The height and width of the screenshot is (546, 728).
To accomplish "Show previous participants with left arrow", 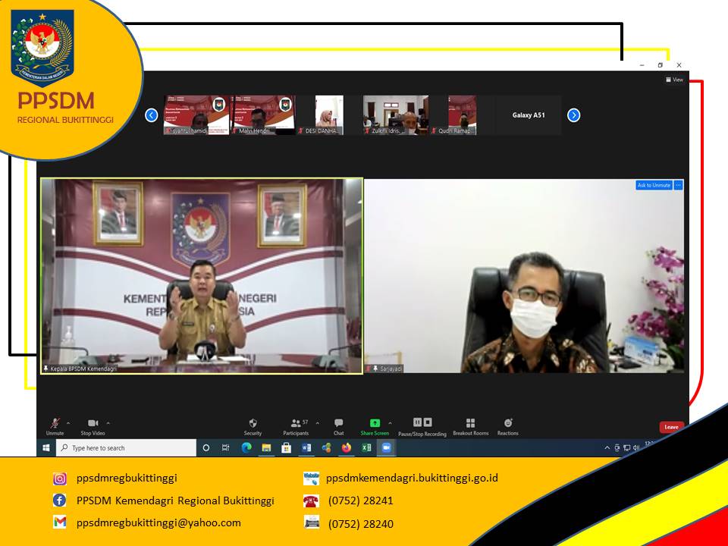I will click(151, 115).
